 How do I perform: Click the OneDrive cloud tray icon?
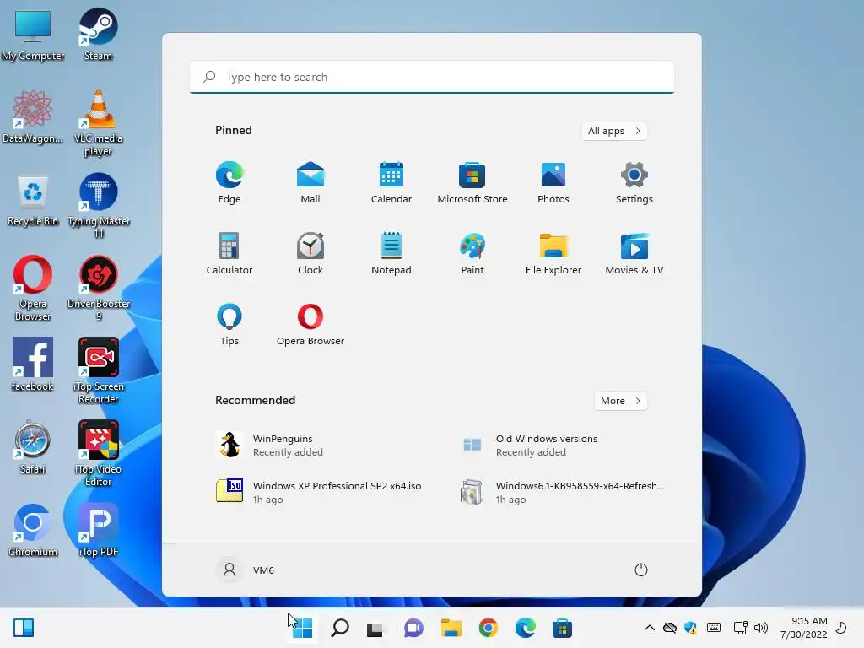[x=669, y=628]
